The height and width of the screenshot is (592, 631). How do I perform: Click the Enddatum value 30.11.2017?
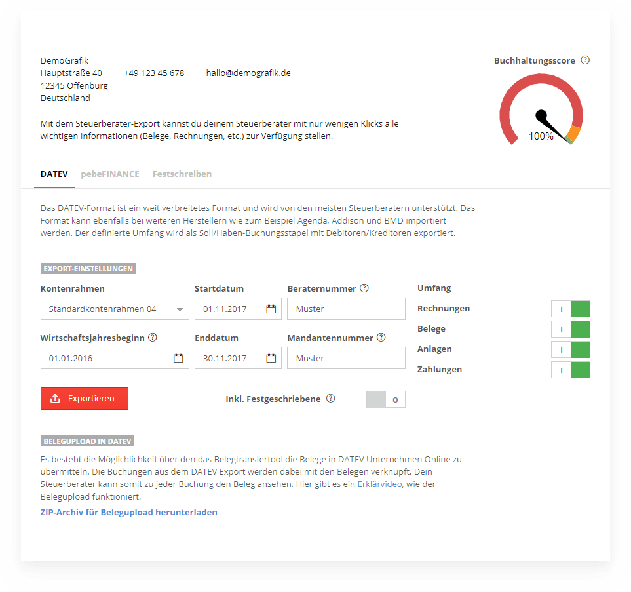coord(225,358)
